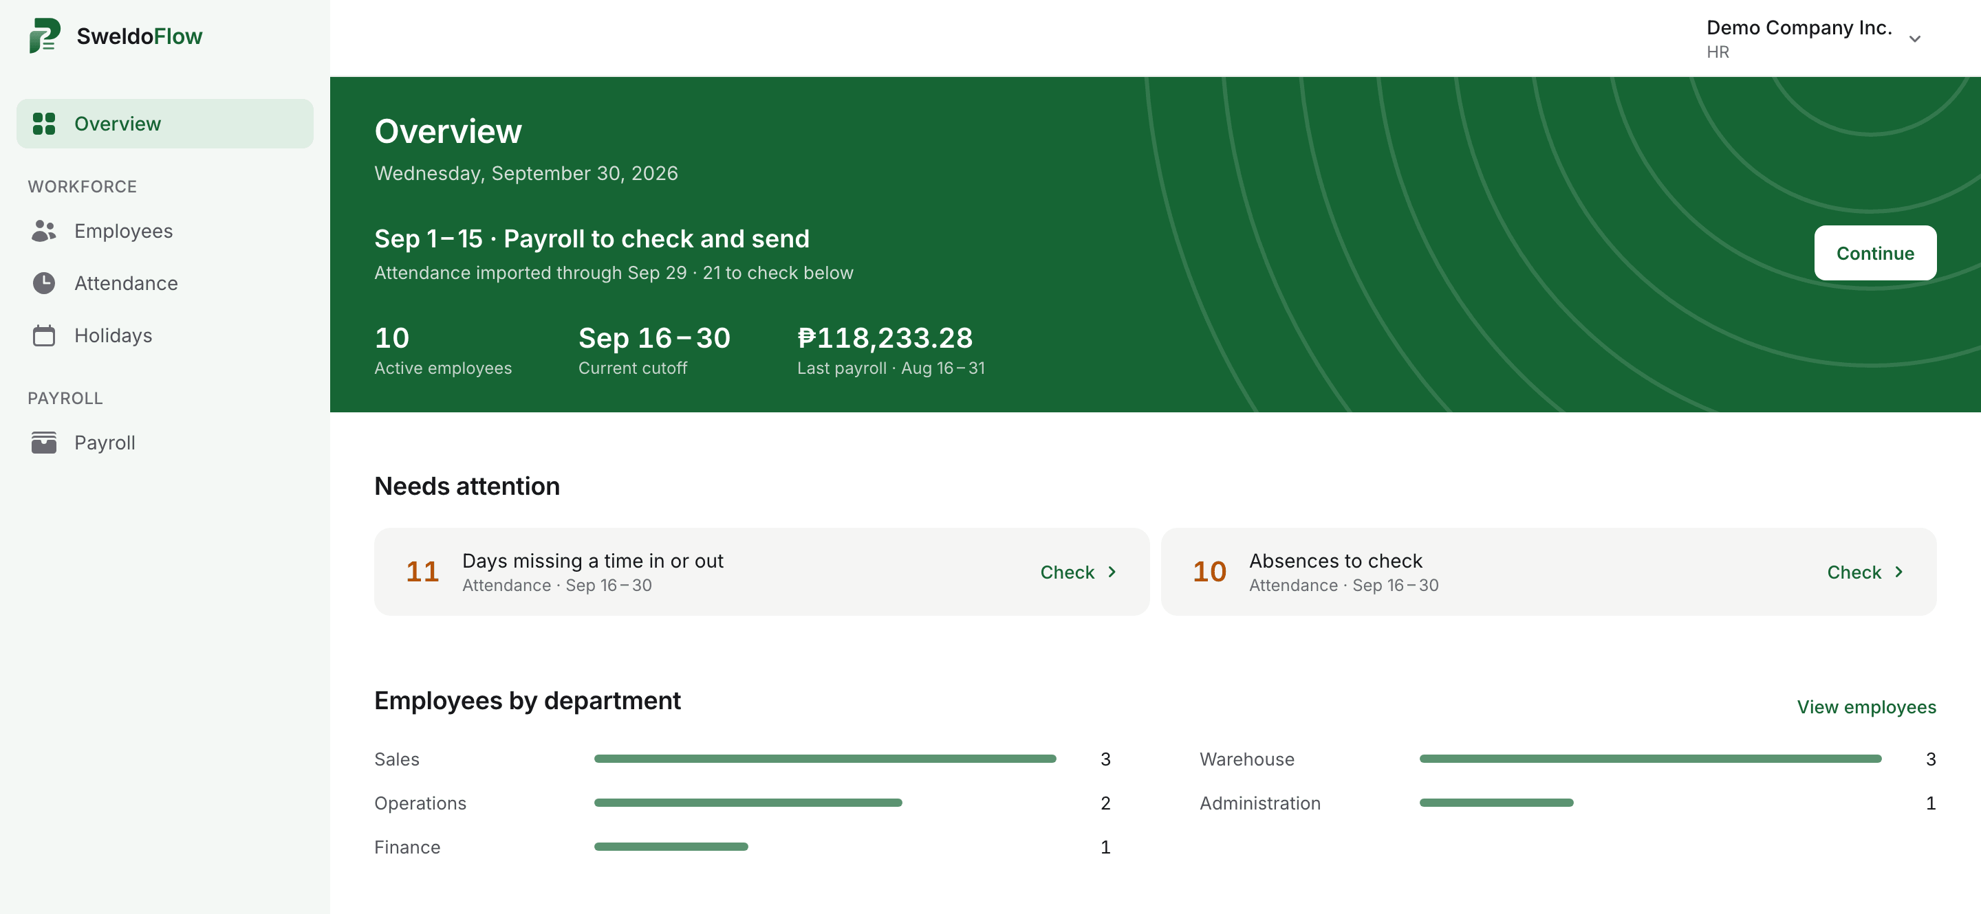Screen dimensions: 1981x914
Task: Click the date Wednesday, September 30, 2026
Action: coord(526,174)
